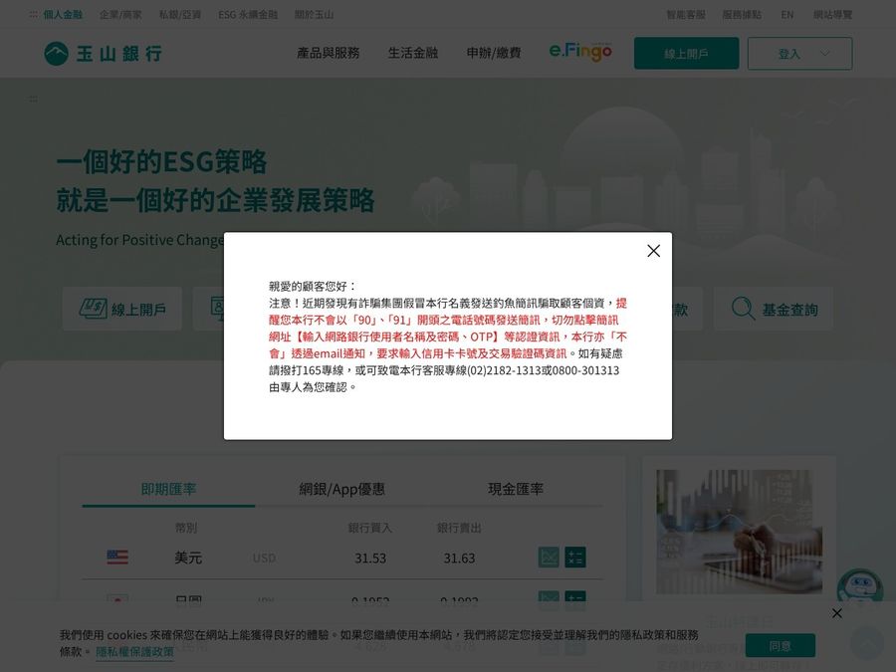Open the USD rate trend chart icon

(549, 558)
